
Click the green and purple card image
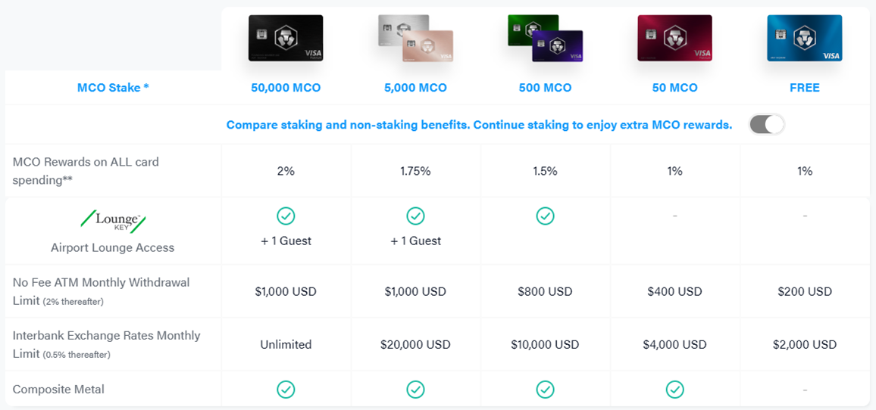click(546, 38)
